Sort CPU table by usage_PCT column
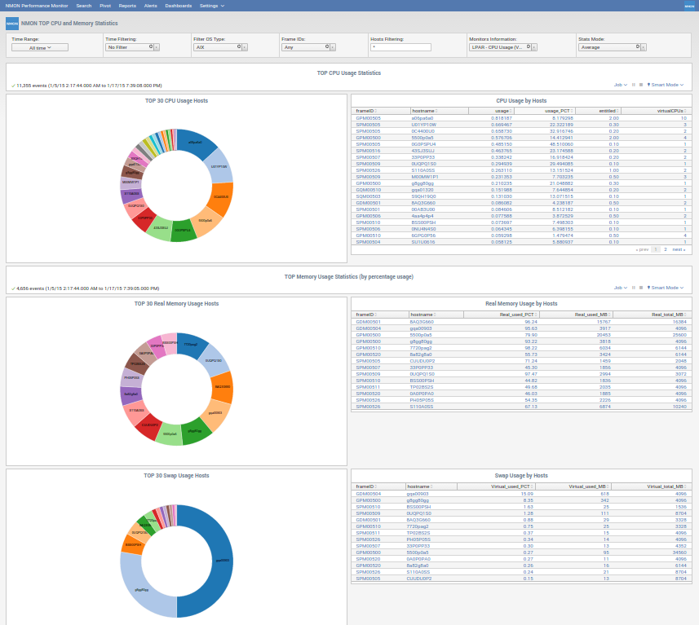 (559, 111)
